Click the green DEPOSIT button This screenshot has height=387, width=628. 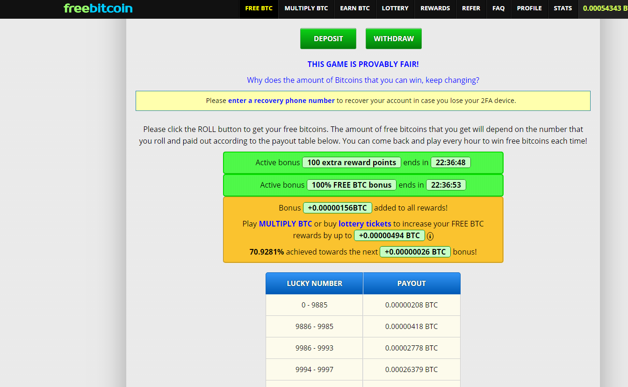point(328,39)
